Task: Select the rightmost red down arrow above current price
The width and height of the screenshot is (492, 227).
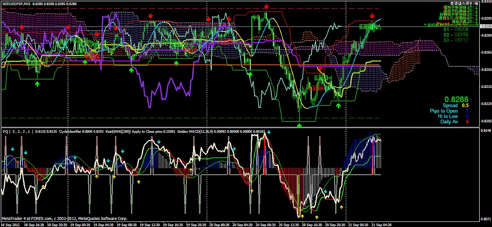Action: point(372,16)
